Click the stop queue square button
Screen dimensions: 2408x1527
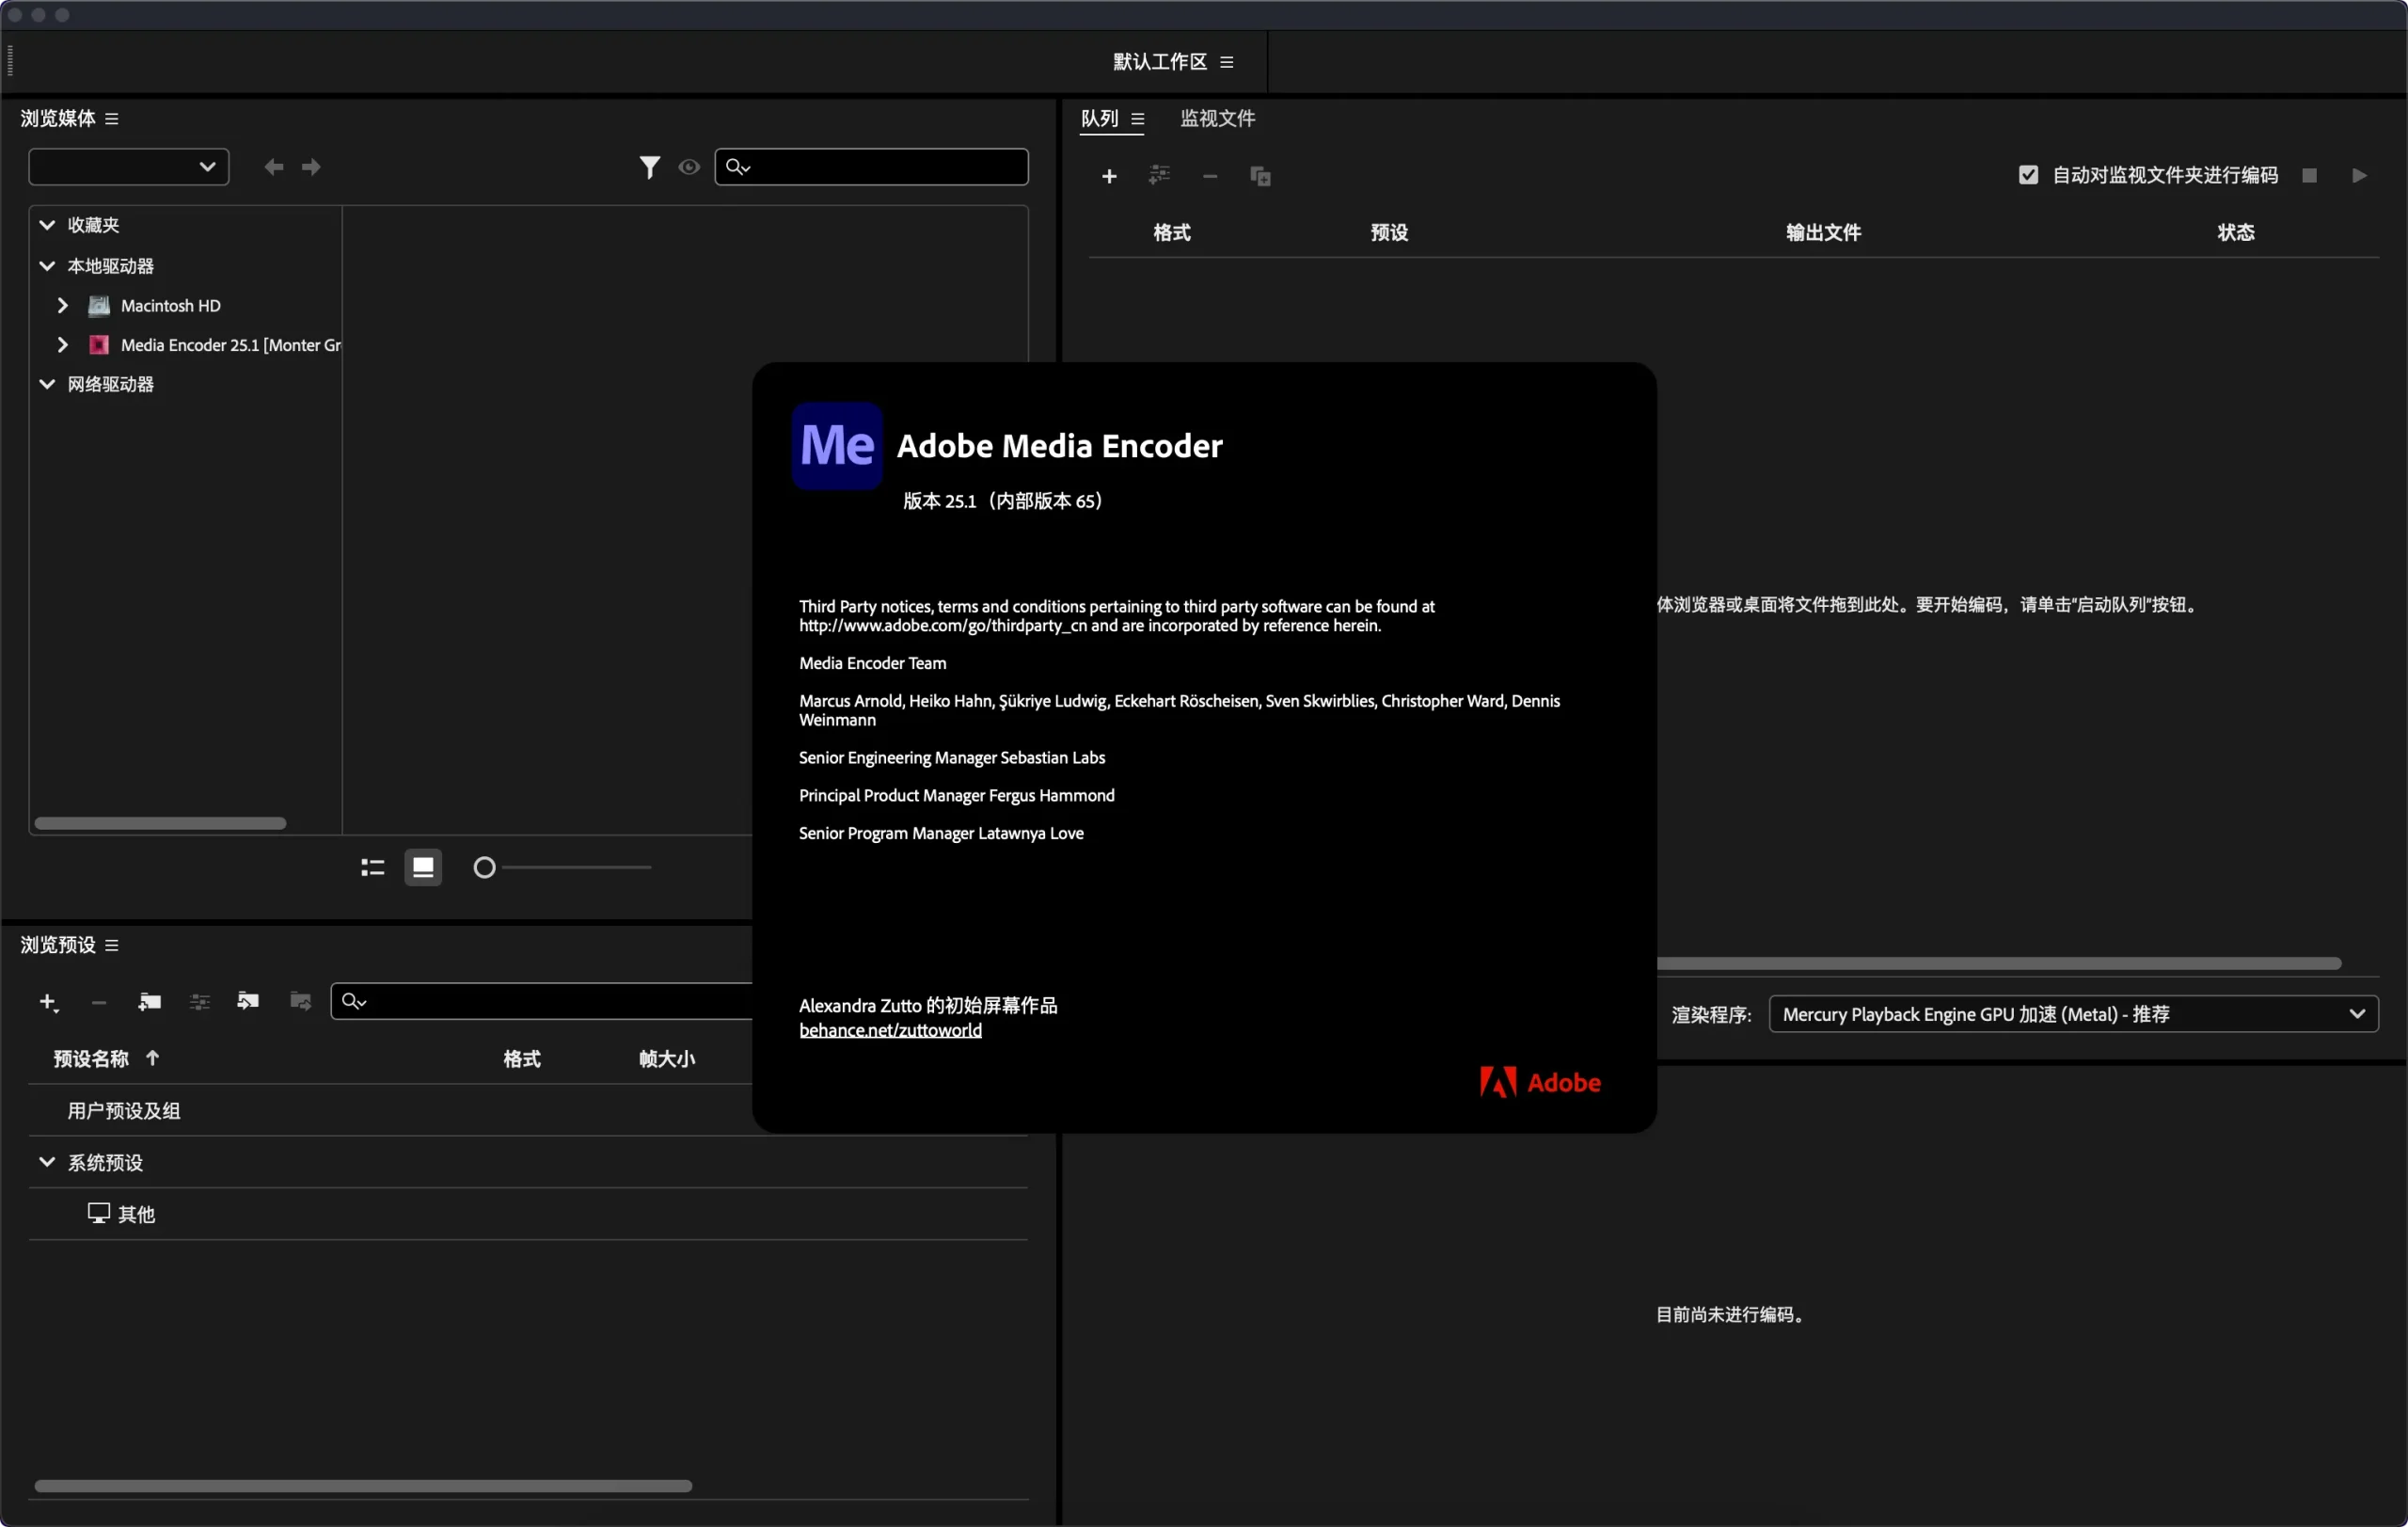2309,175
